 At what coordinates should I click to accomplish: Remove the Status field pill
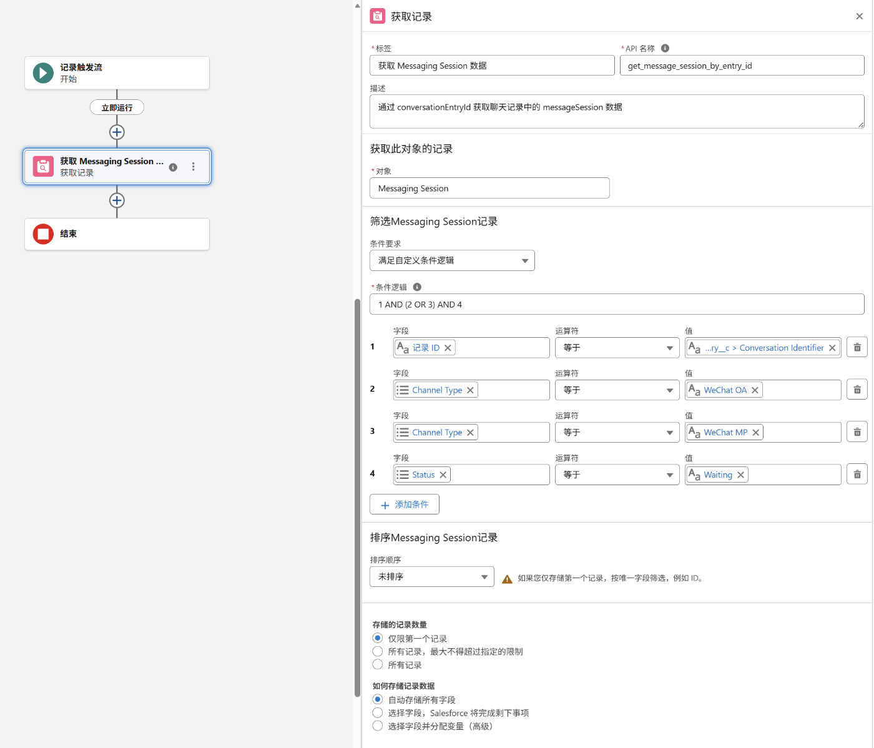pyautogui.click(x=443, y=475)
